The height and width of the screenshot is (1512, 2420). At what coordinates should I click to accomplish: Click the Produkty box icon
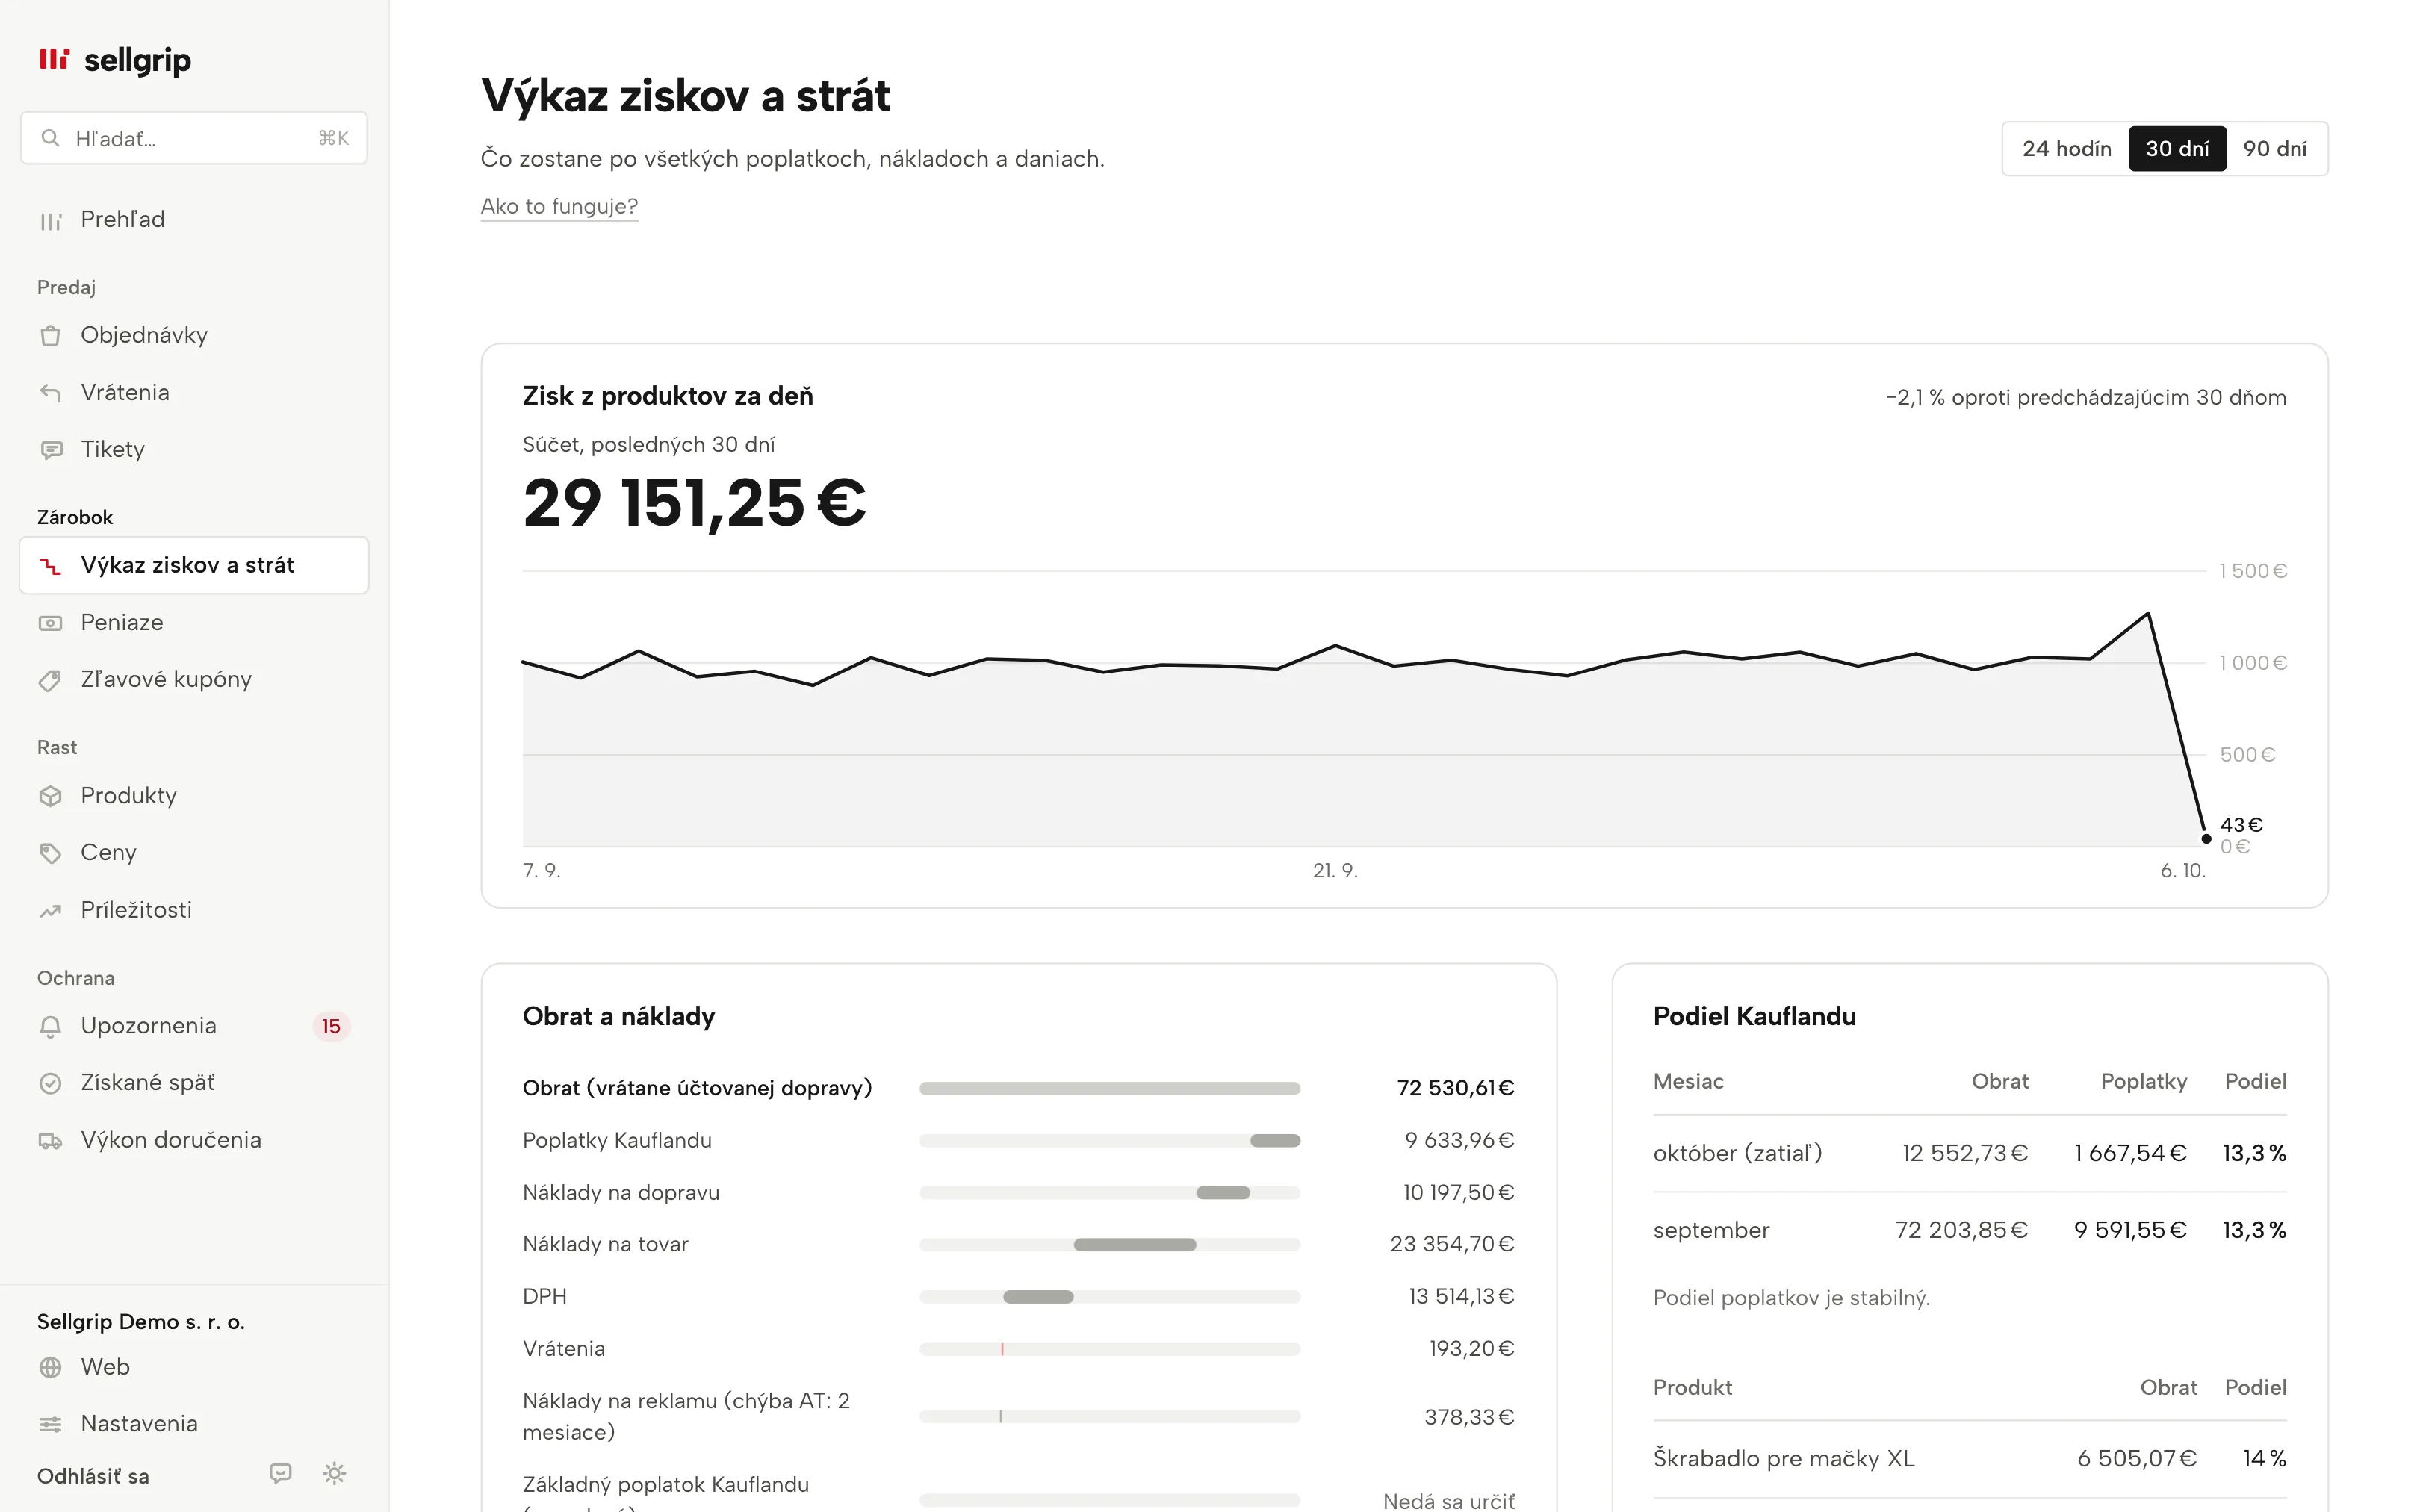click(x=50, y=796)
